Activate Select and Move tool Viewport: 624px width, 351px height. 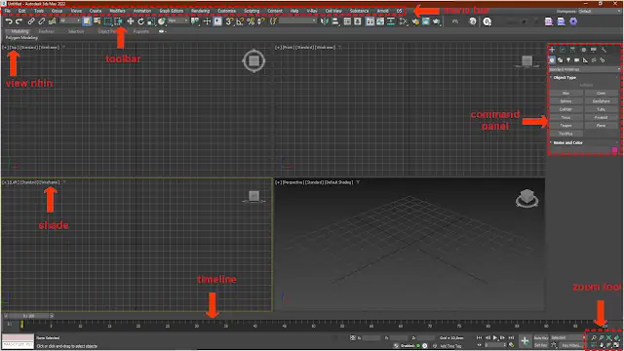pos(130,21)
